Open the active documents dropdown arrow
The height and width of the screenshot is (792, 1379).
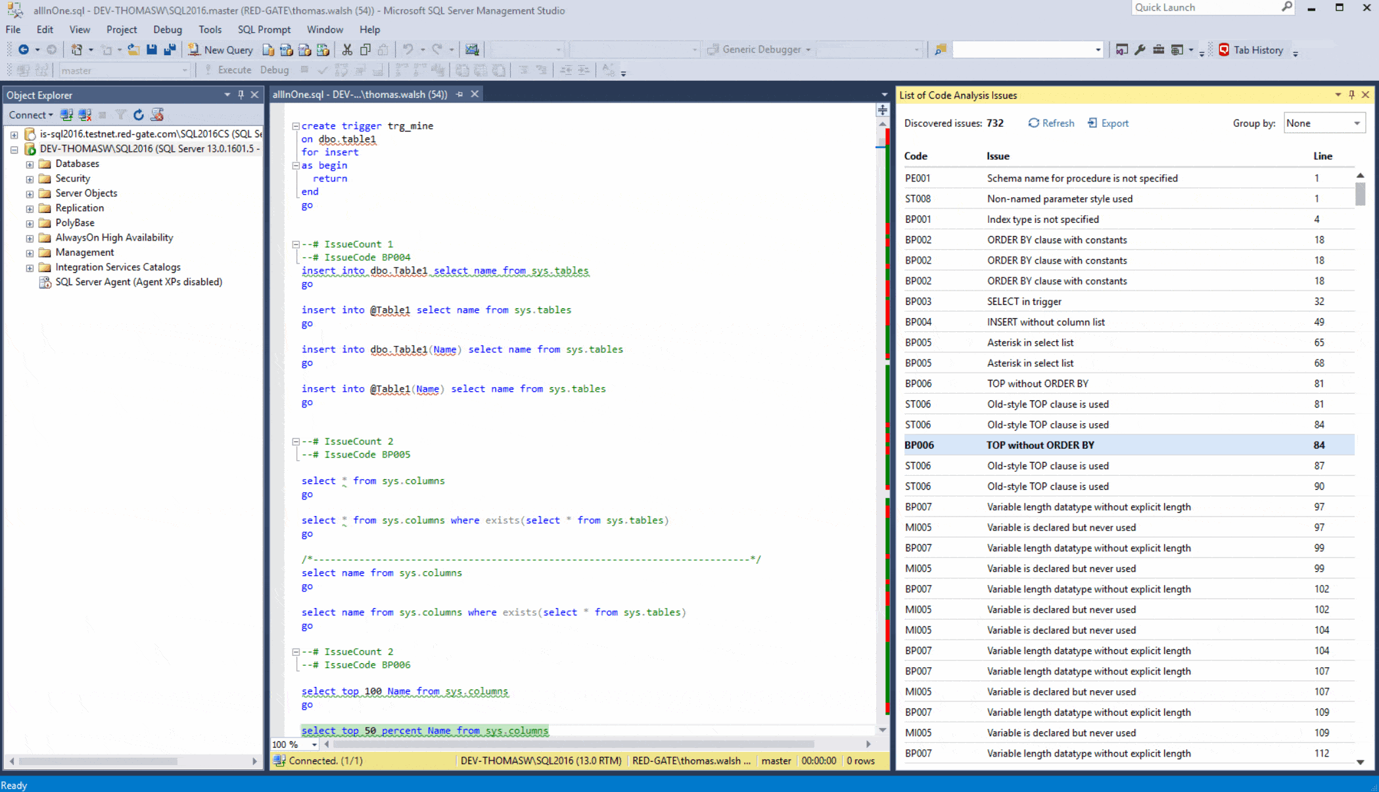(x=884, y=95)
